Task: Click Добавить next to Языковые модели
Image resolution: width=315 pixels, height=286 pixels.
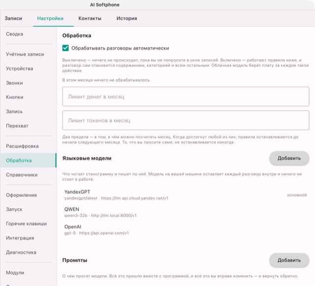Action: [289, 158]
